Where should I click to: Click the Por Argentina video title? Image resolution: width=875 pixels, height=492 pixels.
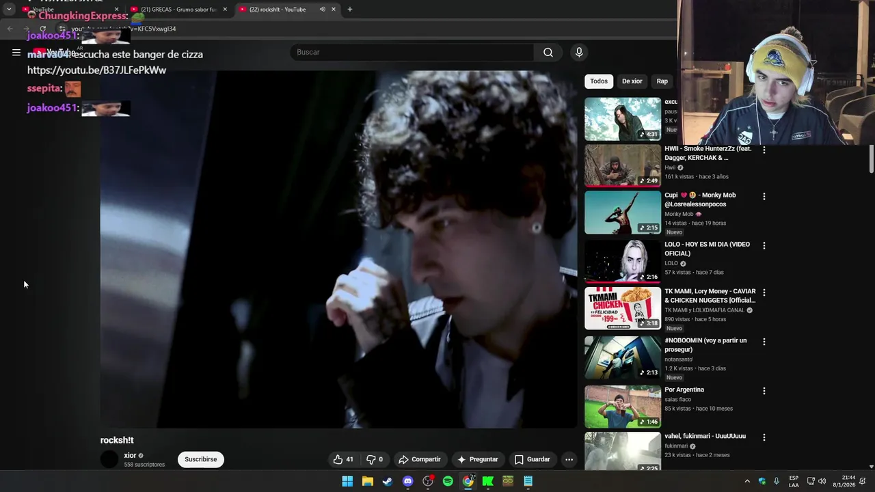[684, 389]
